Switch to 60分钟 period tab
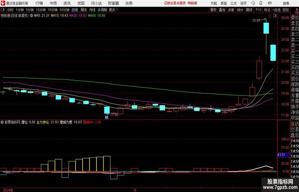The image size is (299, 192). (64, 10)
